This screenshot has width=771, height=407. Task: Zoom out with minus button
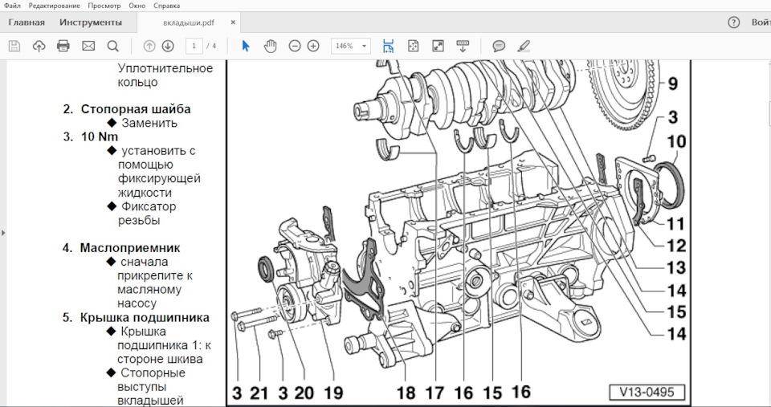(x=295, y=47)
